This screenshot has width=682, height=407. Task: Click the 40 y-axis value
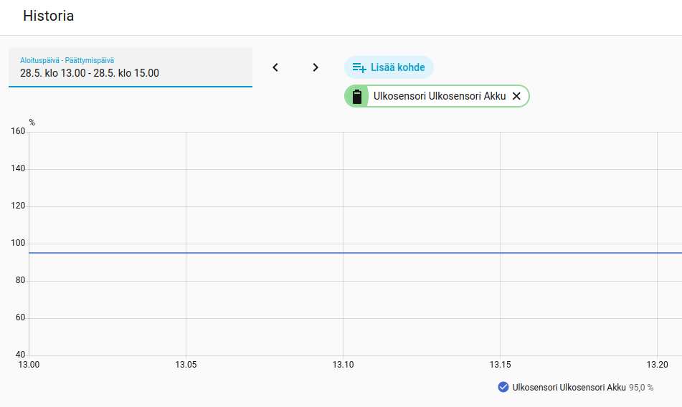pos(21,355)
